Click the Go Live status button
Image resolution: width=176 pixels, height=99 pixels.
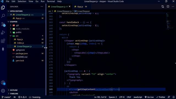pos(149,97)
